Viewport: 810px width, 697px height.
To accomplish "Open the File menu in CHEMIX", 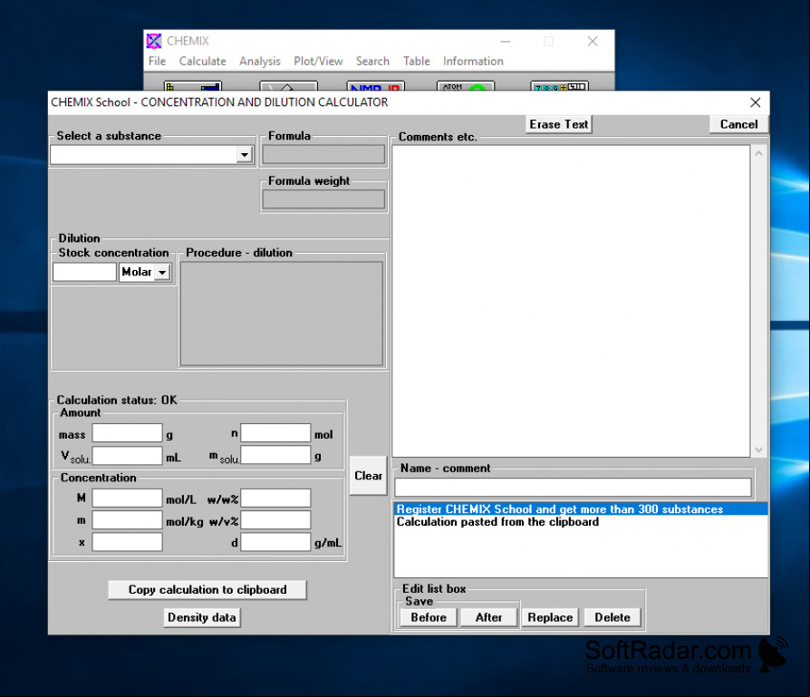I will tap(157, 61).
